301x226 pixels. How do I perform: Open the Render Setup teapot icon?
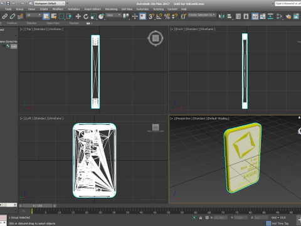pos(288,16)
